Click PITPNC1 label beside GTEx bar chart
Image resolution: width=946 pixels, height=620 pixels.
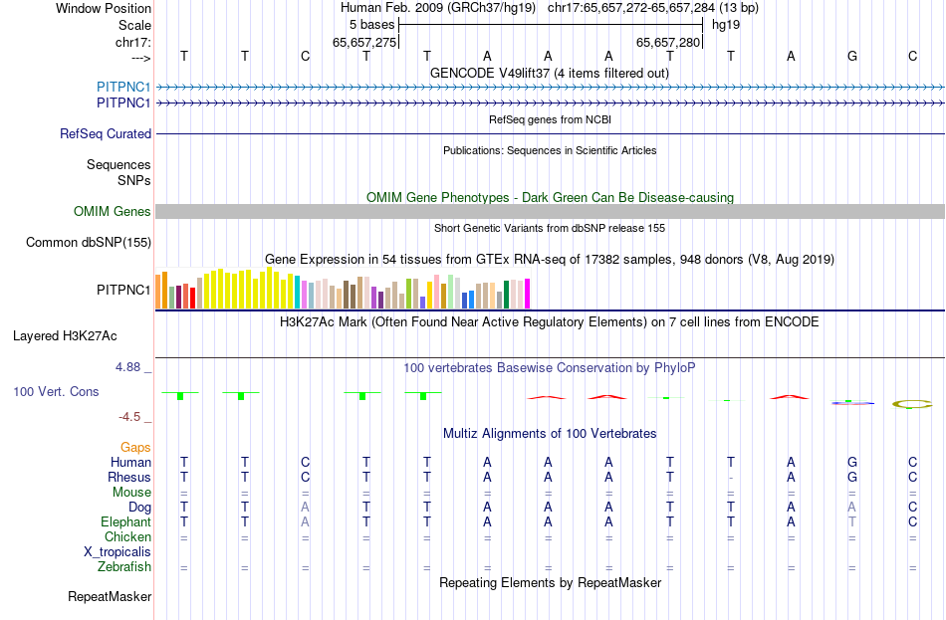(x=123, y=291)
